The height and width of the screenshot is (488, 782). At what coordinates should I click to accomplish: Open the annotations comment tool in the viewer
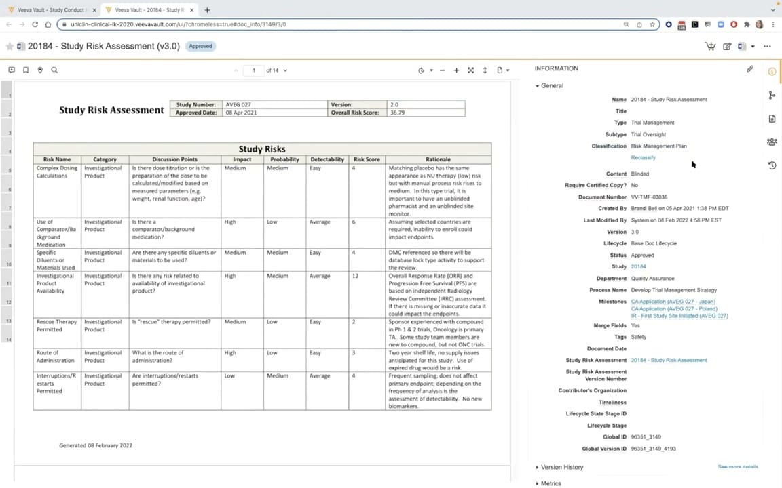tap(12, 70)
